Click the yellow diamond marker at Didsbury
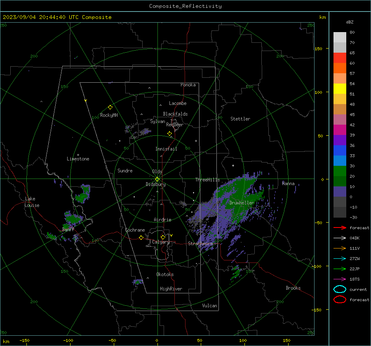This screenshot has height=346, width=371. point(157,179)
